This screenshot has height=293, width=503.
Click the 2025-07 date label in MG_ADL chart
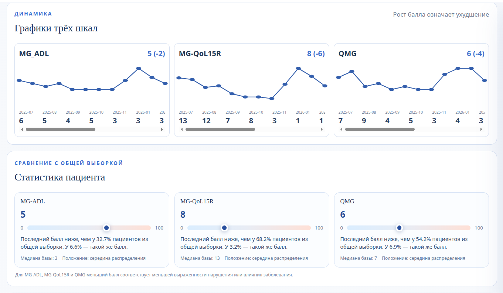[26, 112]
